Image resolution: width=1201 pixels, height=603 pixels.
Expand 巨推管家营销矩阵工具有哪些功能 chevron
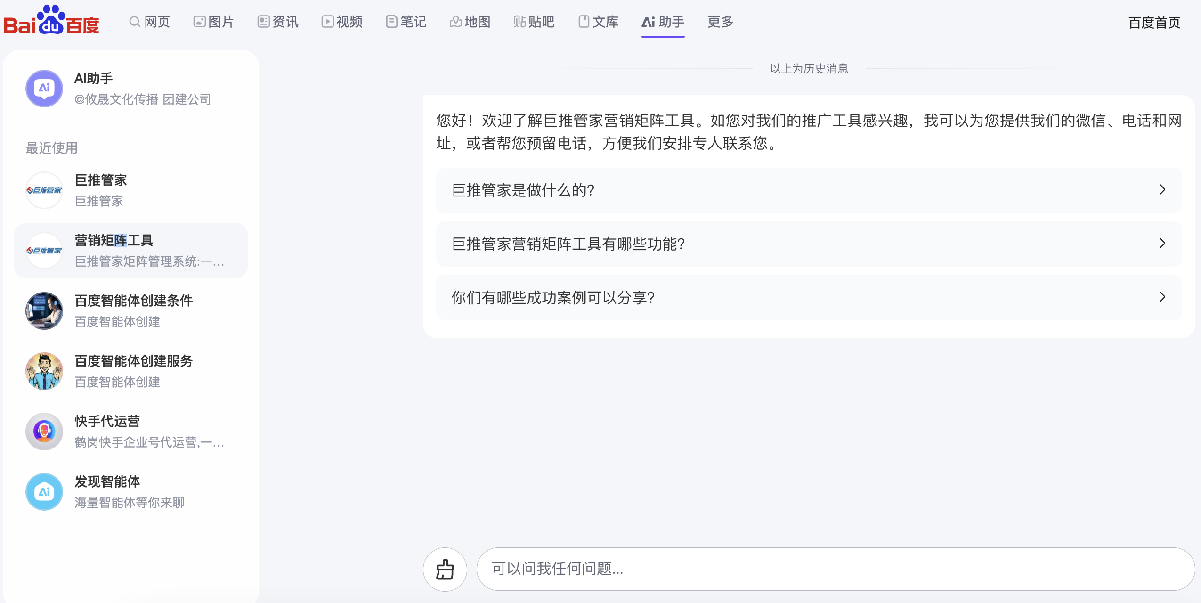(x=1162, y=244)
